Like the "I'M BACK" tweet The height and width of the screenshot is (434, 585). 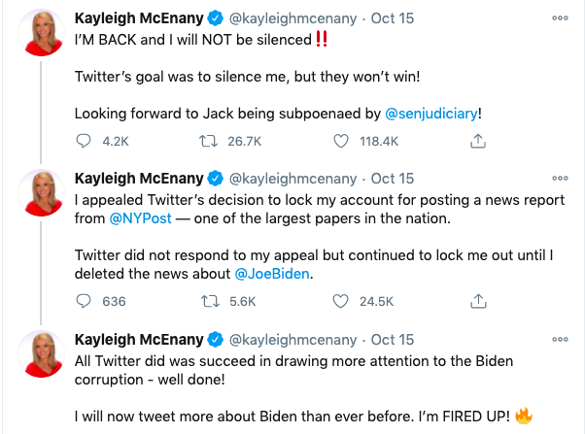(x=340, y=141)
